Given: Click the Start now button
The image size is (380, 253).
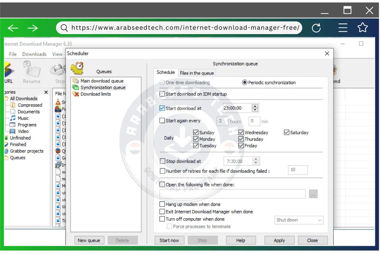Looking at the screenshot, I should click(x=169, y=240).
